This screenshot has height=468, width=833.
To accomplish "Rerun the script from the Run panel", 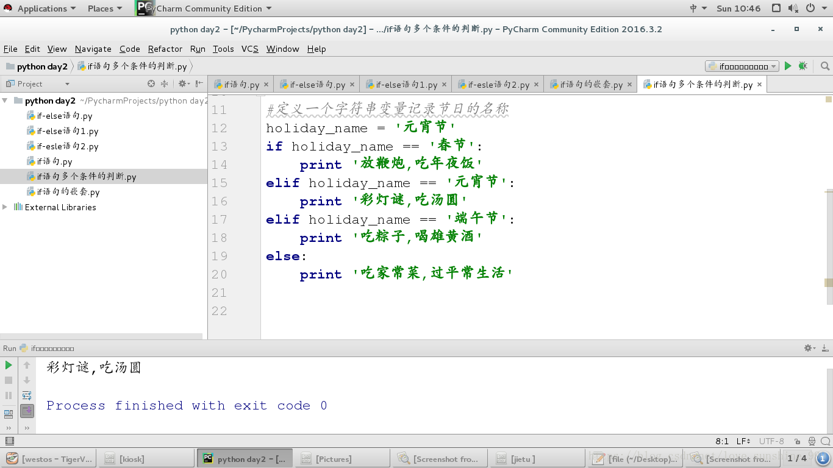I will [x=9, y=365].
